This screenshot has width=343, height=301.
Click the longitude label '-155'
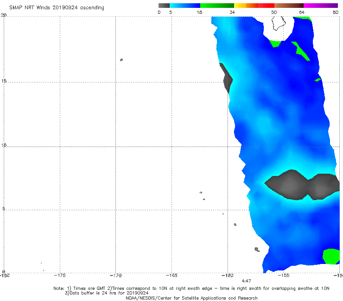[x=284, y=276]
